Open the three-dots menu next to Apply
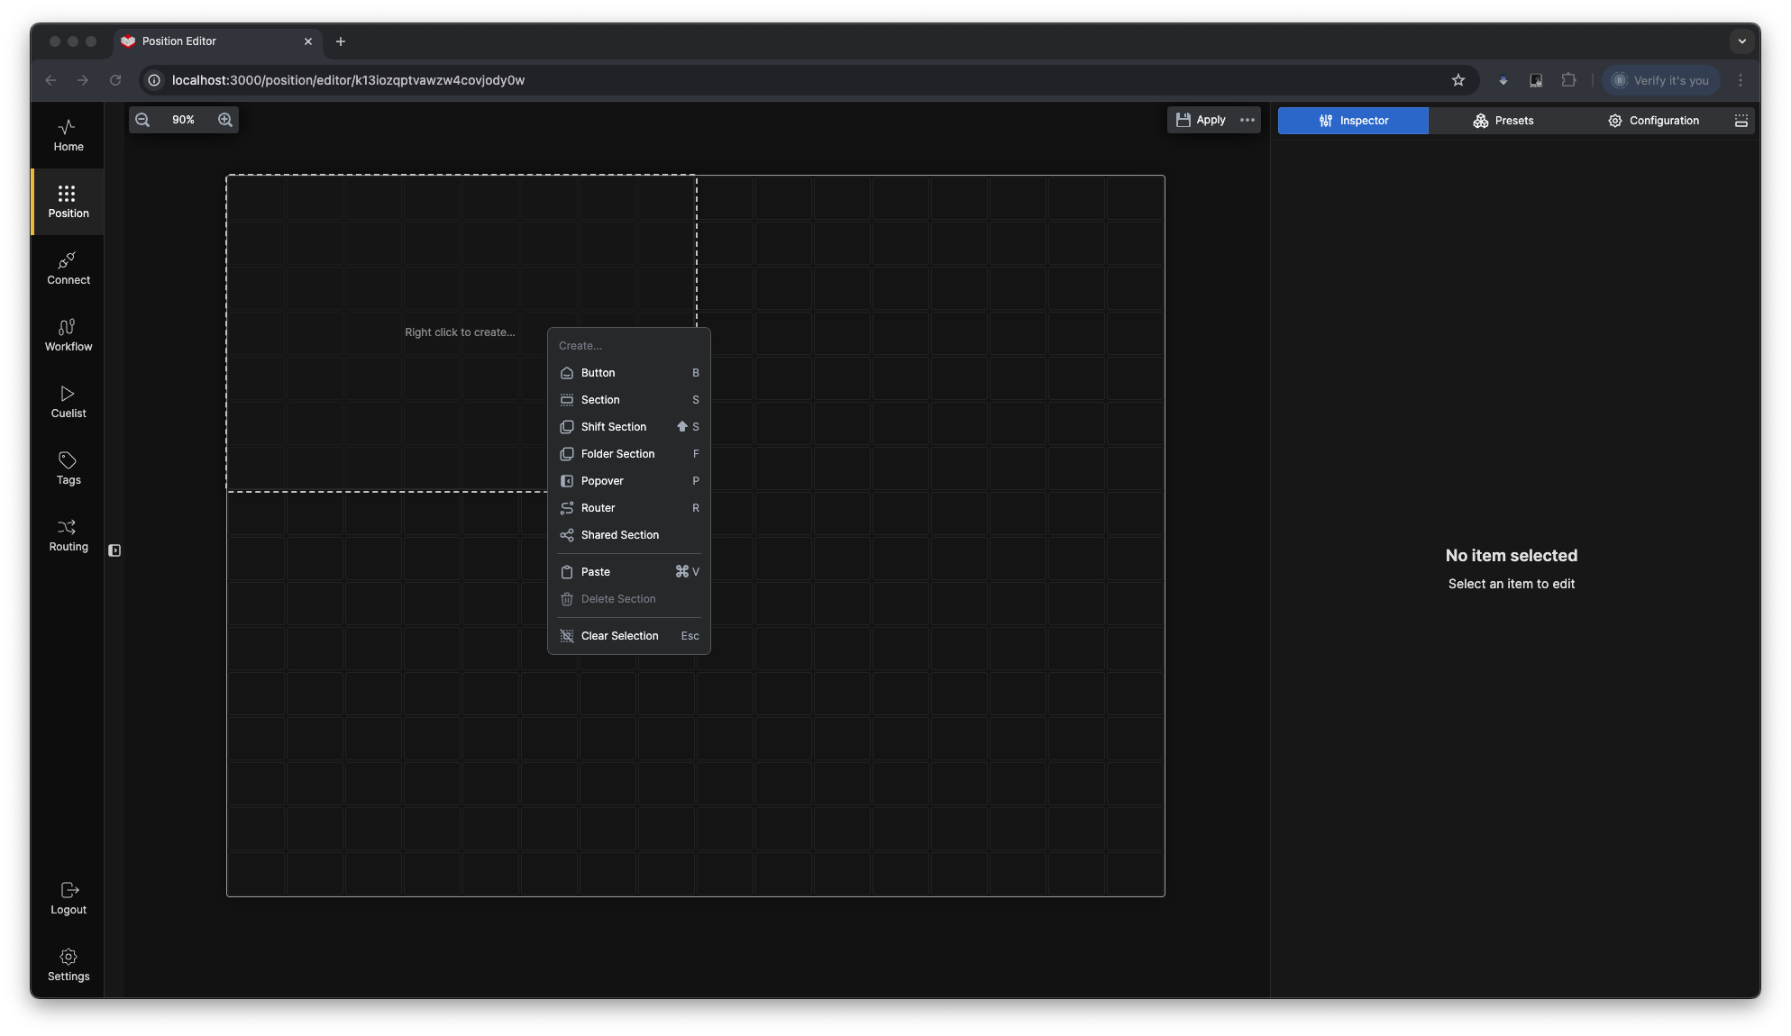This screenshot has width=1791, height=1036. 1247,120
